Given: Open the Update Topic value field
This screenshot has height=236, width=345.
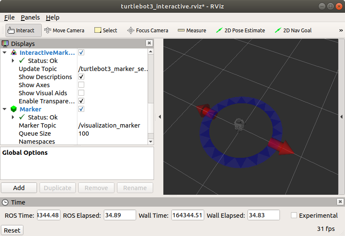Looking at the screenshot, I should pos(113,69).
